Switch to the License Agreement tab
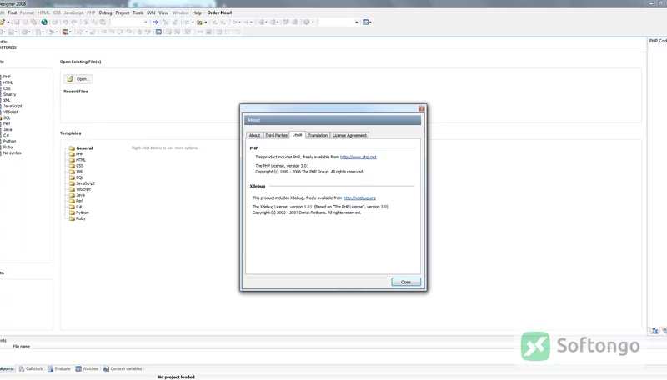 349,135
